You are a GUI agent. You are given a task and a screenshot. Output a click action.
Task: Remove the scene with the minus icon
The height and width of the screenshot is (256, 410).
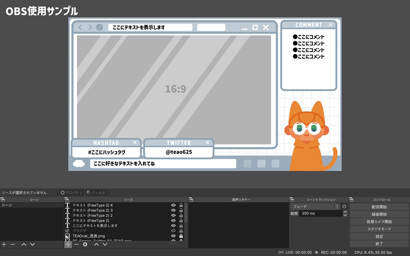(12, 244)
